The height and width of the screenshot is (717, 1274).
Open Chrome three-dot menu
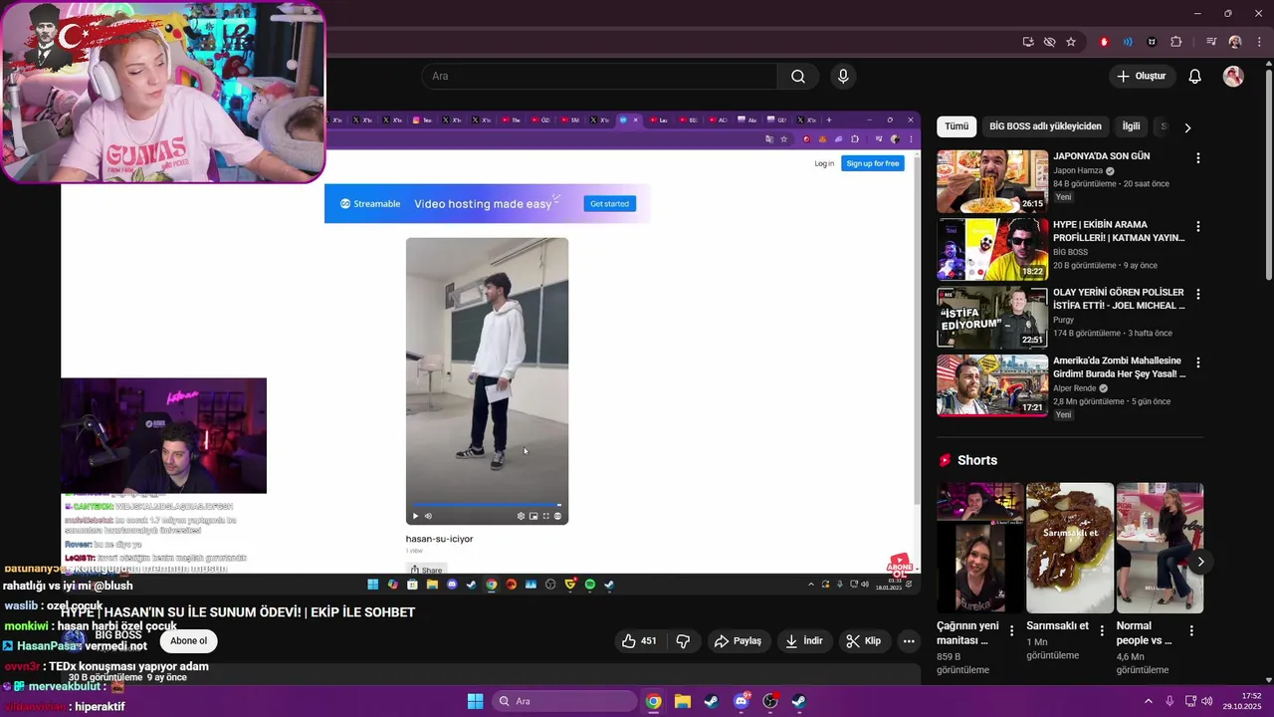tap(1257, 42)
